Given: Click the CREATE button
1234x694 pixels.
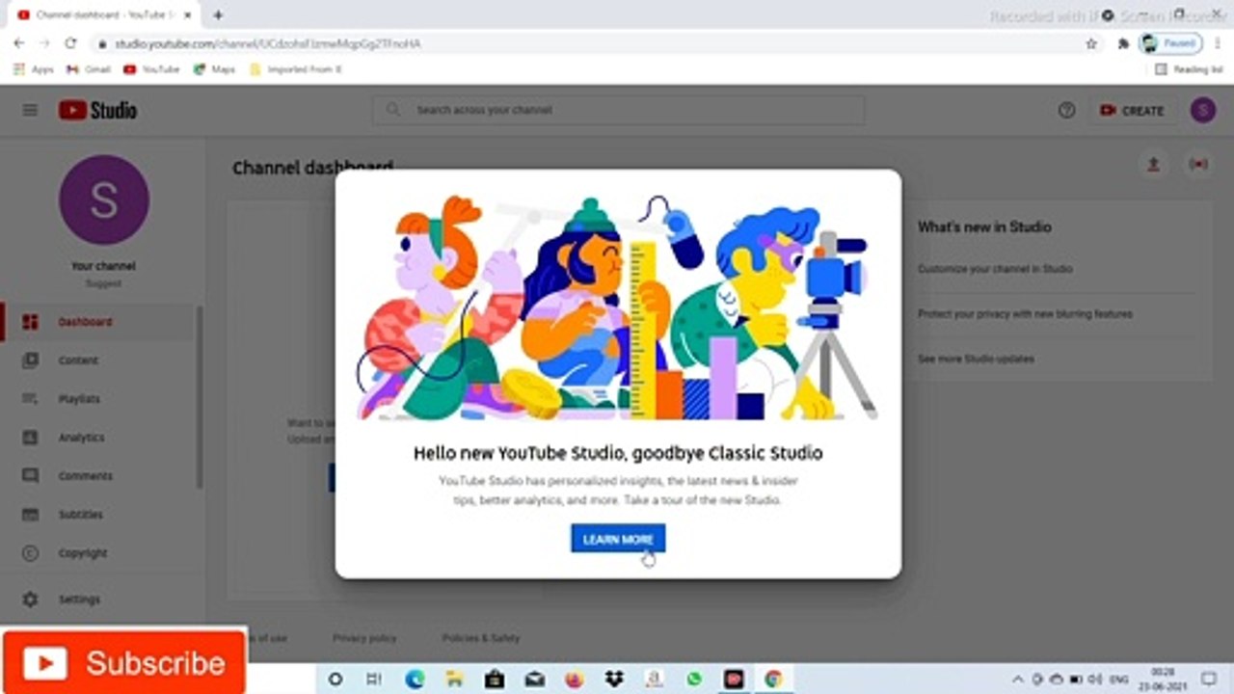Looking at the screenshot, I should point(1132,110).
